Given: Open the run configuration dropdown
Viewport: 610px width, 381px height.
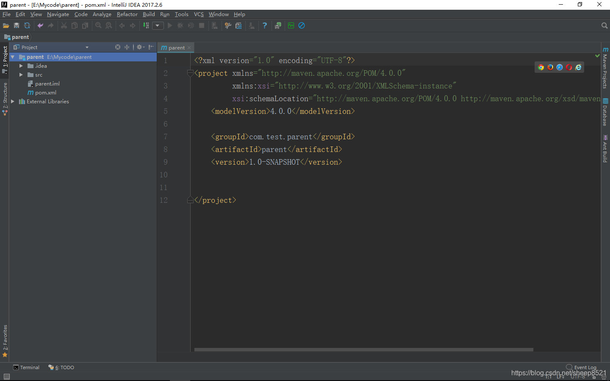Looking at the screenshot, I should pos(158,25).
